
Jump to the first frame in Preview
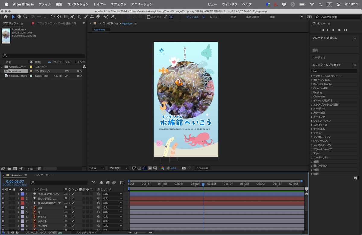pyautogui.click(x=322, y=30)
